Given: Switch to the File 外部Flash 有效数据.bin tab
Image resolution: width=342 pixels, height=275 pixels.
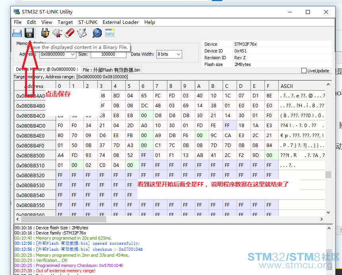Looking at the screenshot, I should tap(111, 70).
